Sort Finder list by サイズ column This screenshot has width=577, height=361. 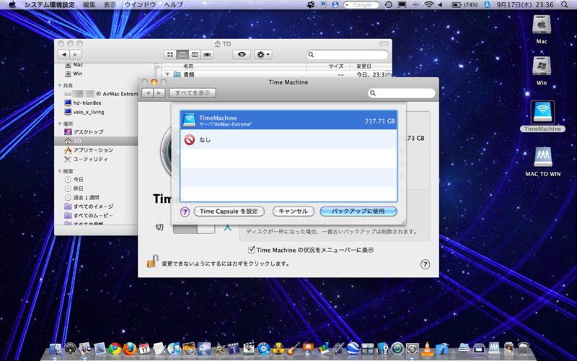pyautogui.click(x=327, y=66)
